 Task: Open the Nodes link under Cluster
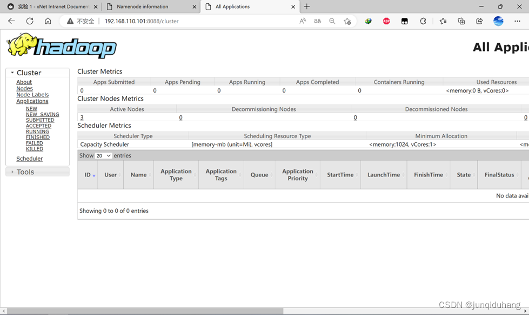point(25,89)
